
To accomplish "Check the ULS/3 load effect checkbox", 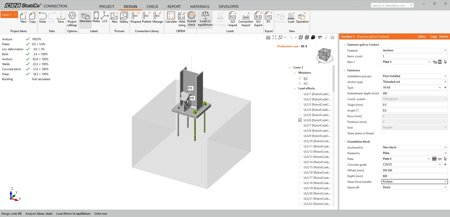I will (x=300, y=104).
